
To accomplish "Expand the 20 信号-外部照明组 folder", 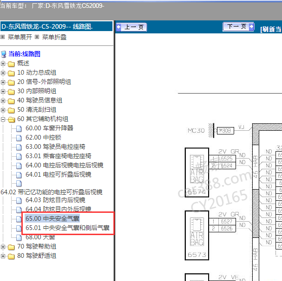I will [x=3, y=82].
